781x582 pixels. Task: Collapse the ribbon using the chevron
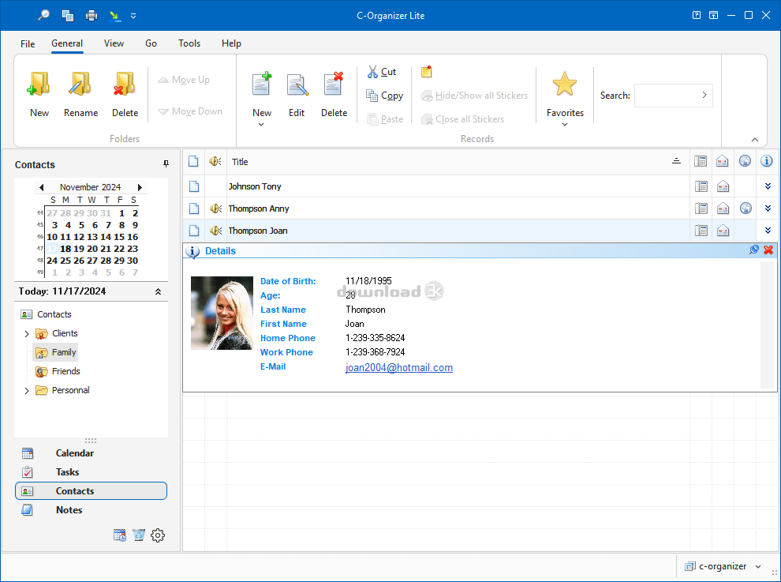[x=754, y=140]
